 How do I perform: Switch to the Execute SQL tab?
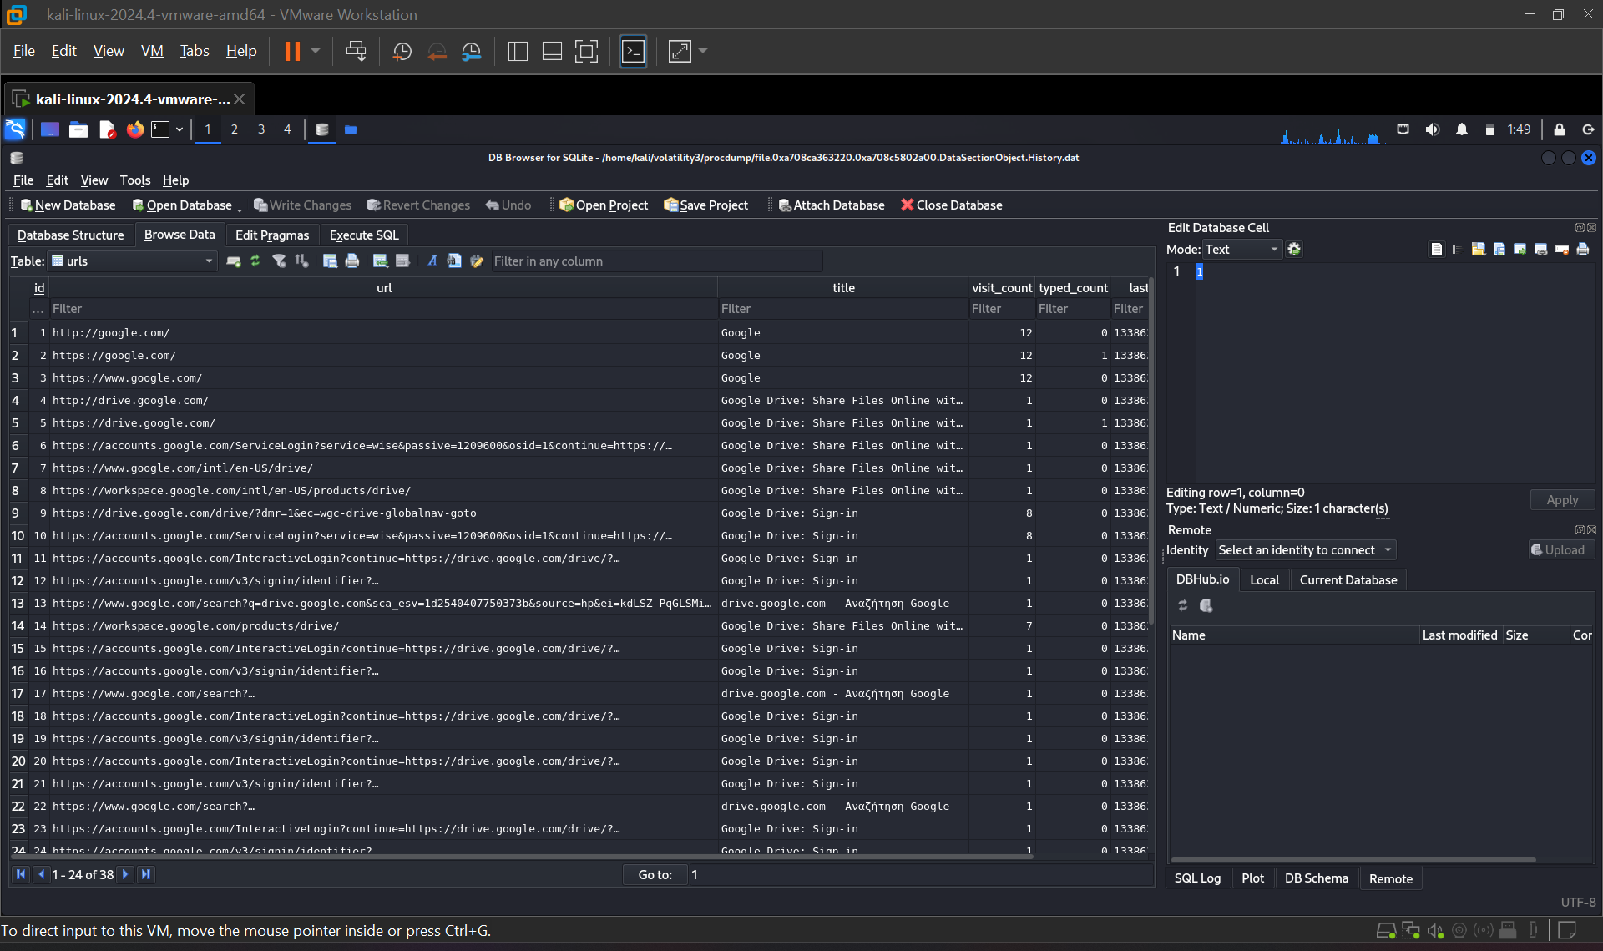(x=364, y=235)
